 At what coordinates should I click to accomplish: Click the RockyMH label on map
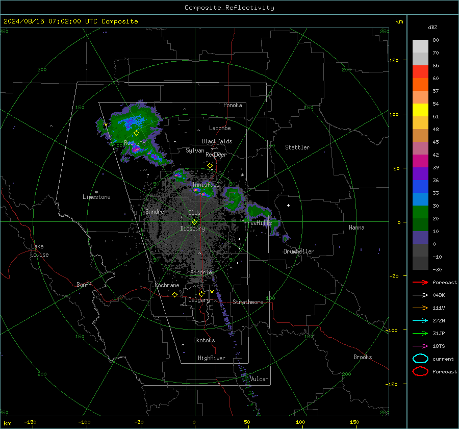click(x=135, y=143)
